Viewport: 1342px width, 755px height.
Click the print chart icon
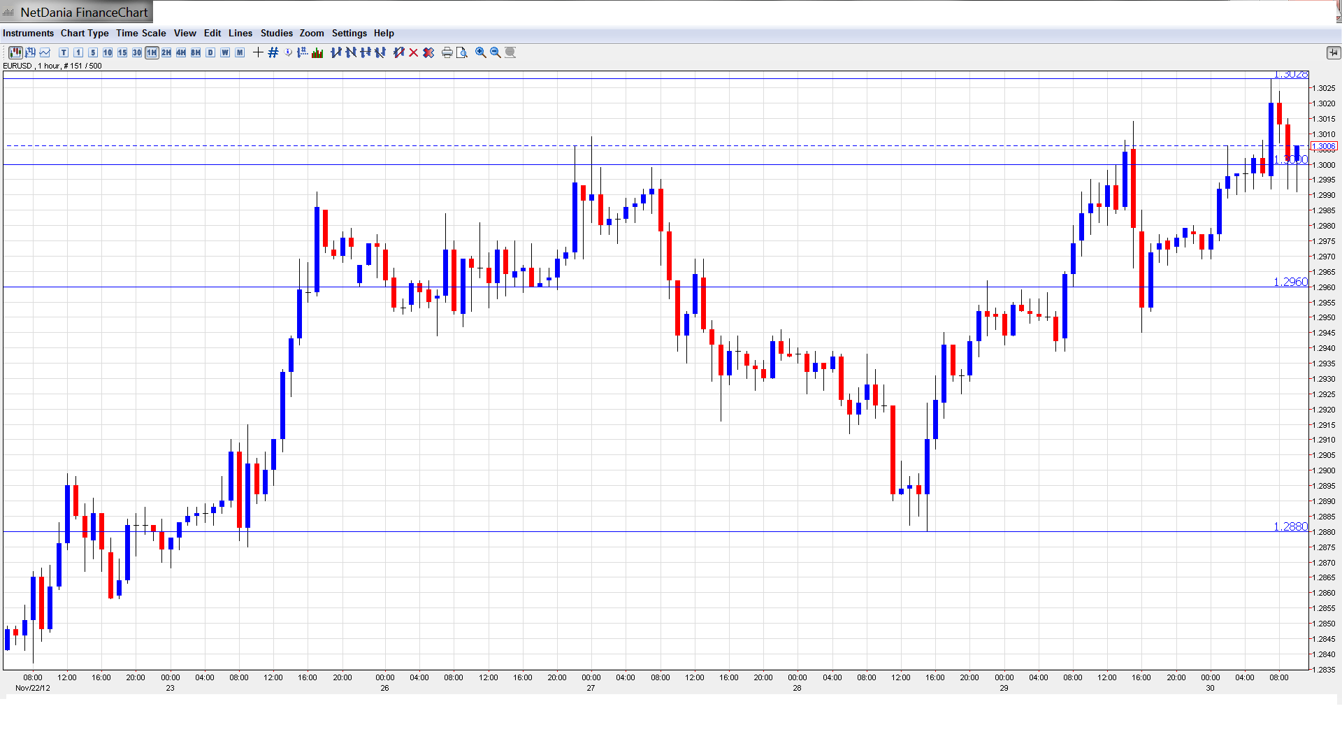(447, 52)
